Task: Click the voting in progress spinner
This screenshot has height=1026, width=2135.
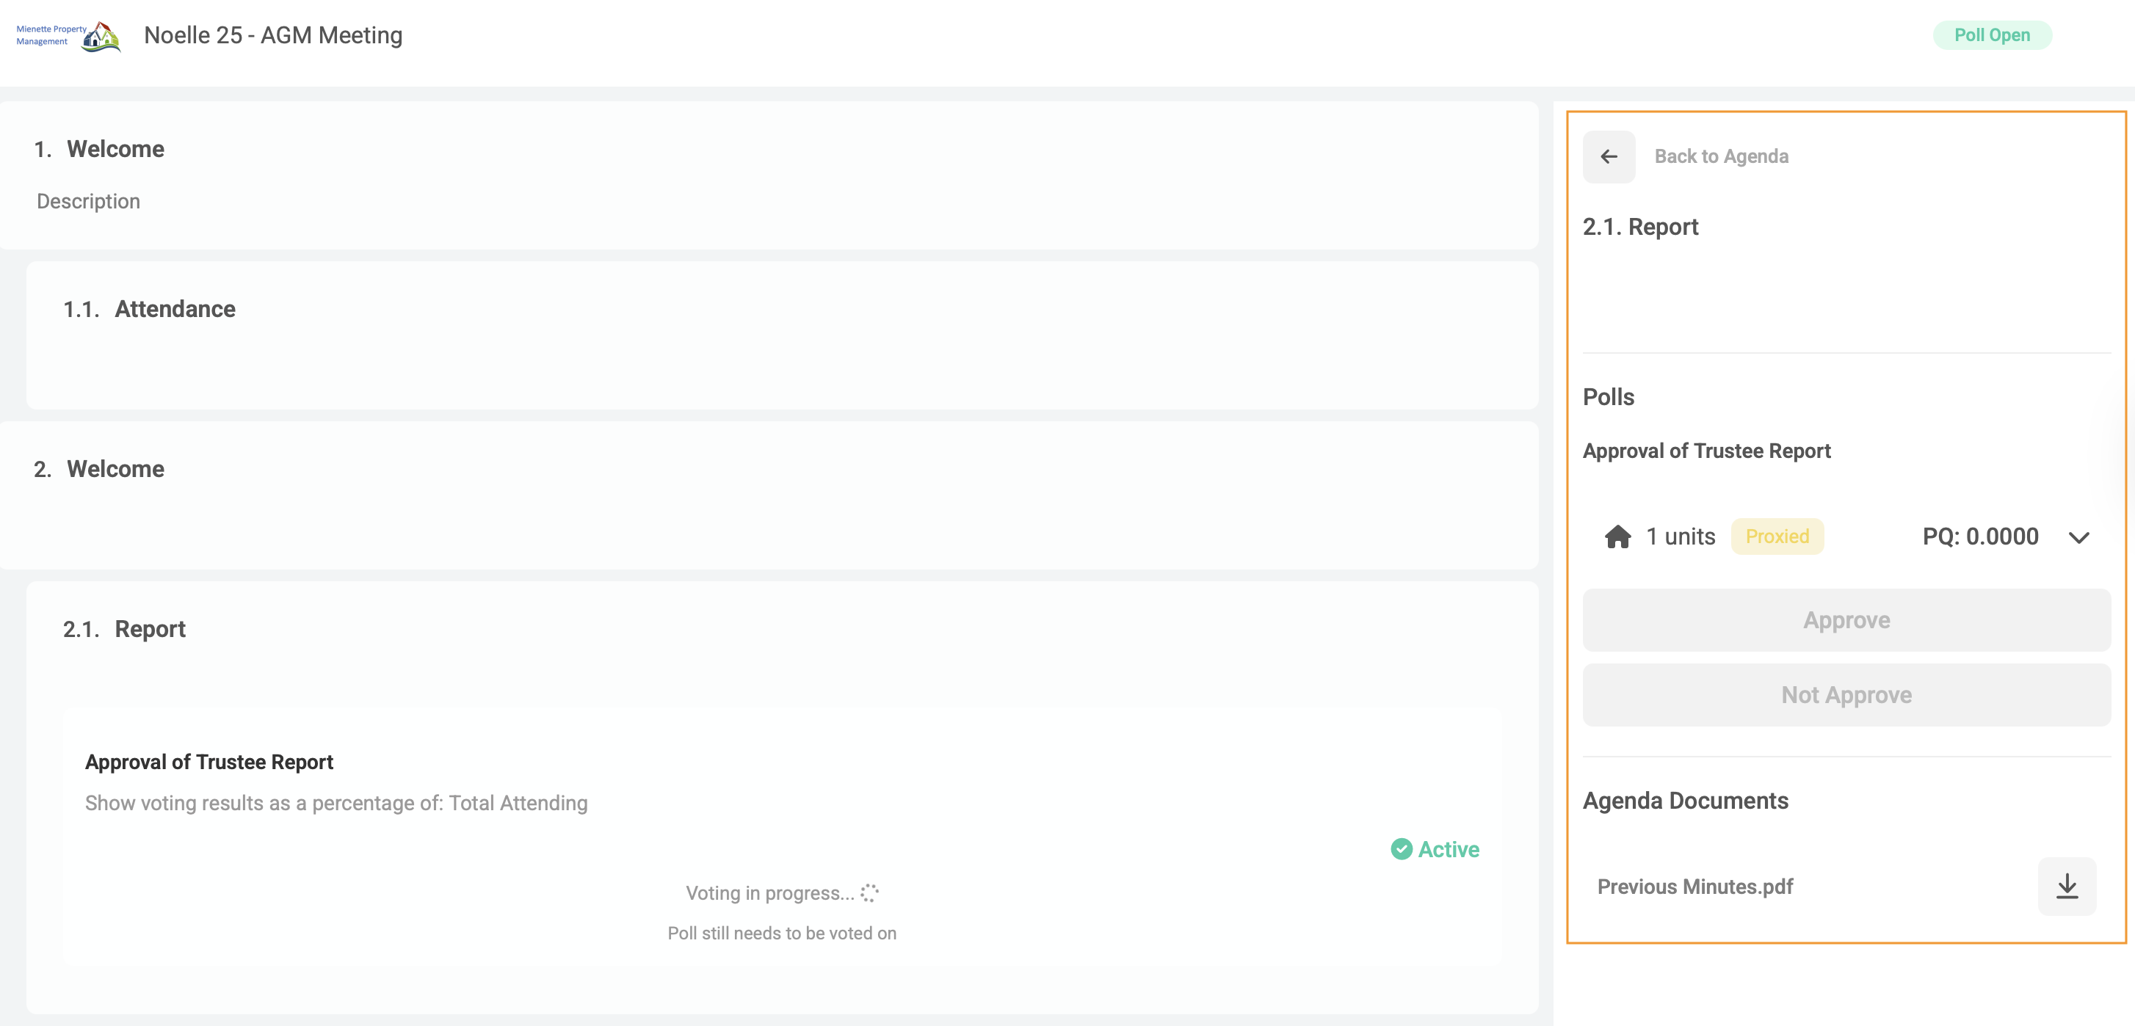Action: (x=869, y=892)
